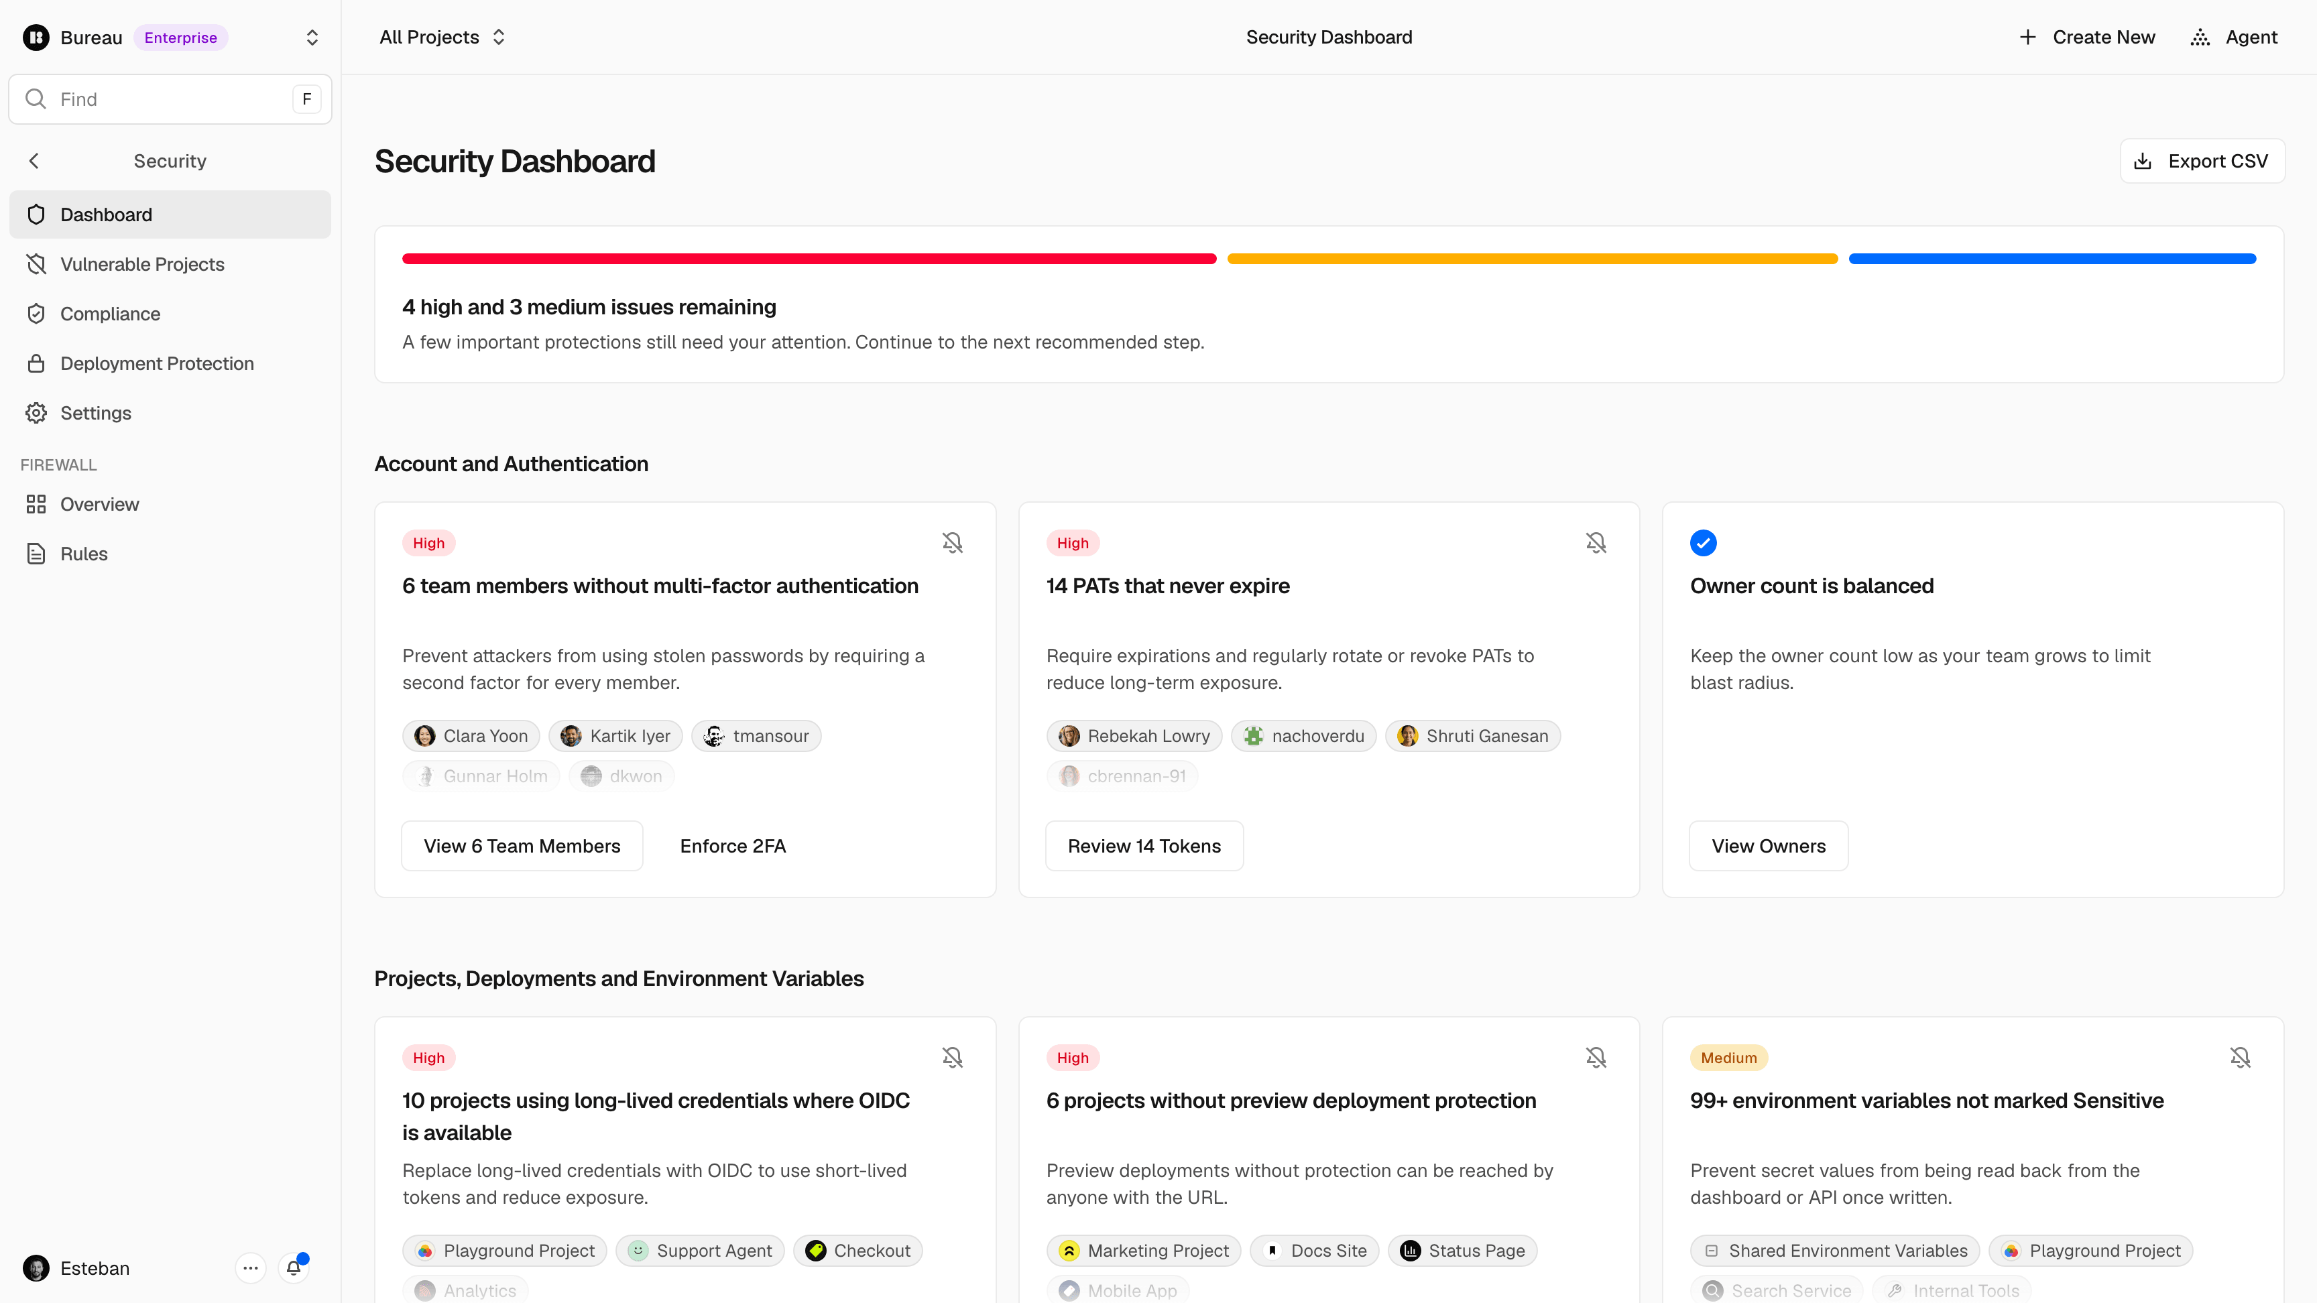
Task: Click the magnifier icon in Find field
Action: (x=35, y=99)
